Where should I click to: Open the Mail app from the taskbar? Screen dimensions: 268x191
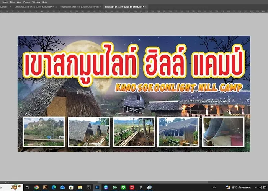click(62, 188)
